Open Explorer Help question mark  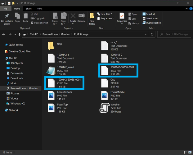[x=191, y=9]
